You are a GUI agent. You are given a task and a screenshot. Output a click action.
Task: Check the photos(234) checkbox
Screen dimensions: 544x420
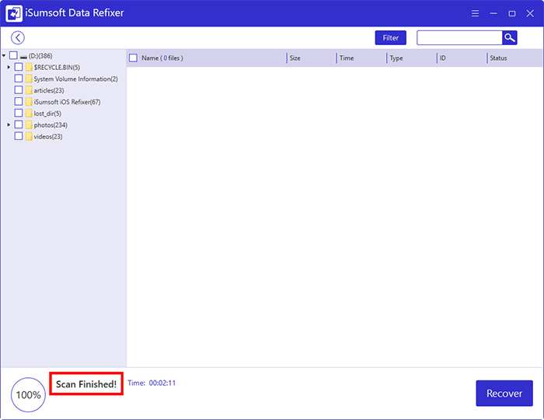[x=19, y=124]
